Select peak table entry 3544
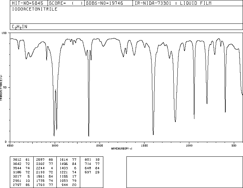Image resolution: width=243 pixels, height=188 pixels. tap(16, 168)
